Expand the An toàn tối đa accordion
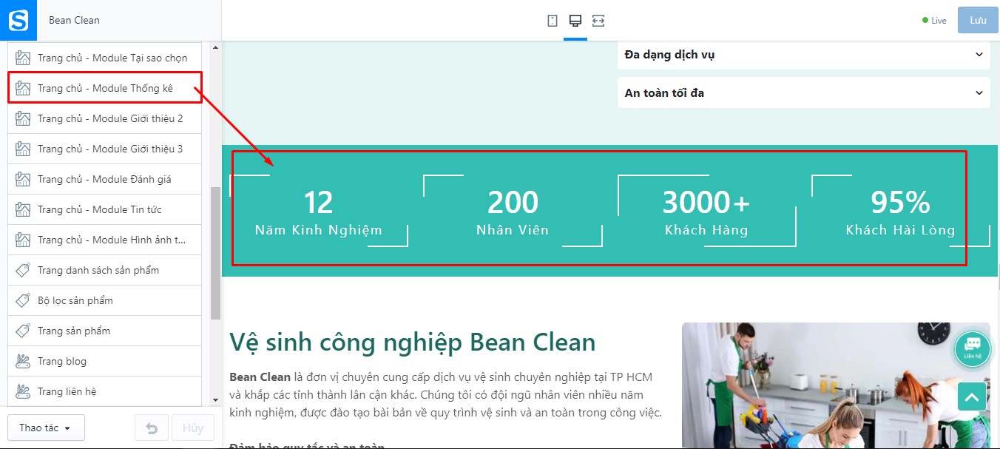Screen dimensions: 1000x449 coord(803,93)
